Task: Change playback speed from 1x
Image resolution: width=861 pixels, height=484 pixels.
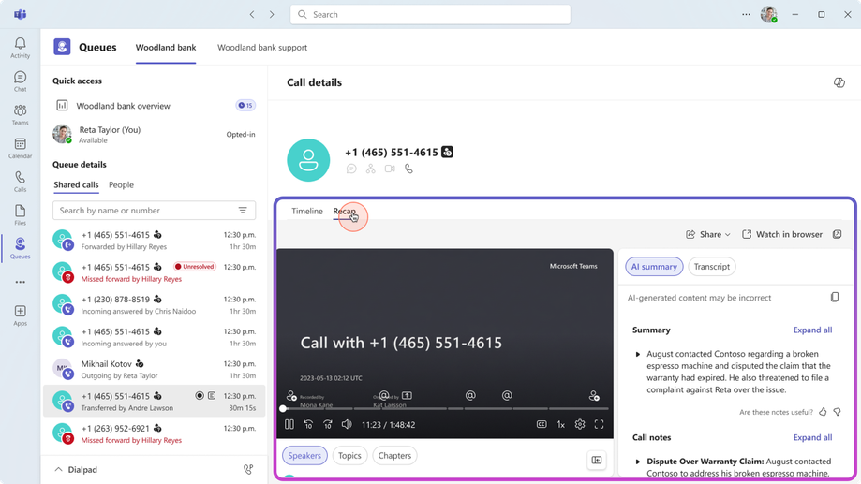Action: tap(560, 424)
